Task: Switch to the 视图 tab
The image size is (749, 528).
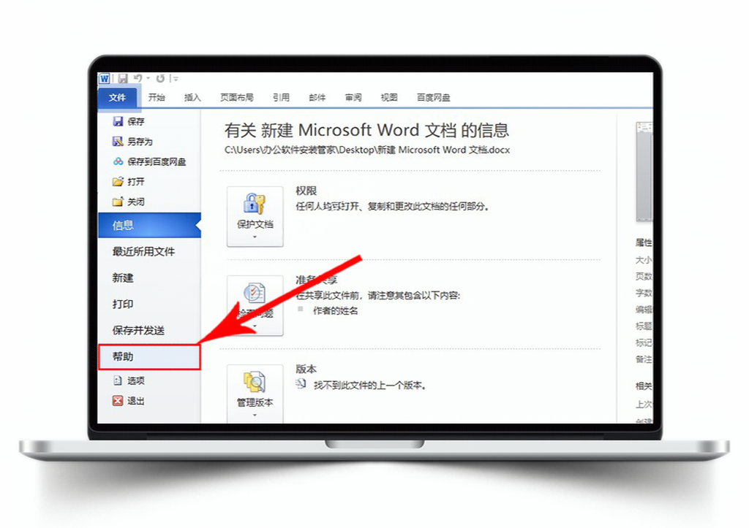Action: coord(389,97)
